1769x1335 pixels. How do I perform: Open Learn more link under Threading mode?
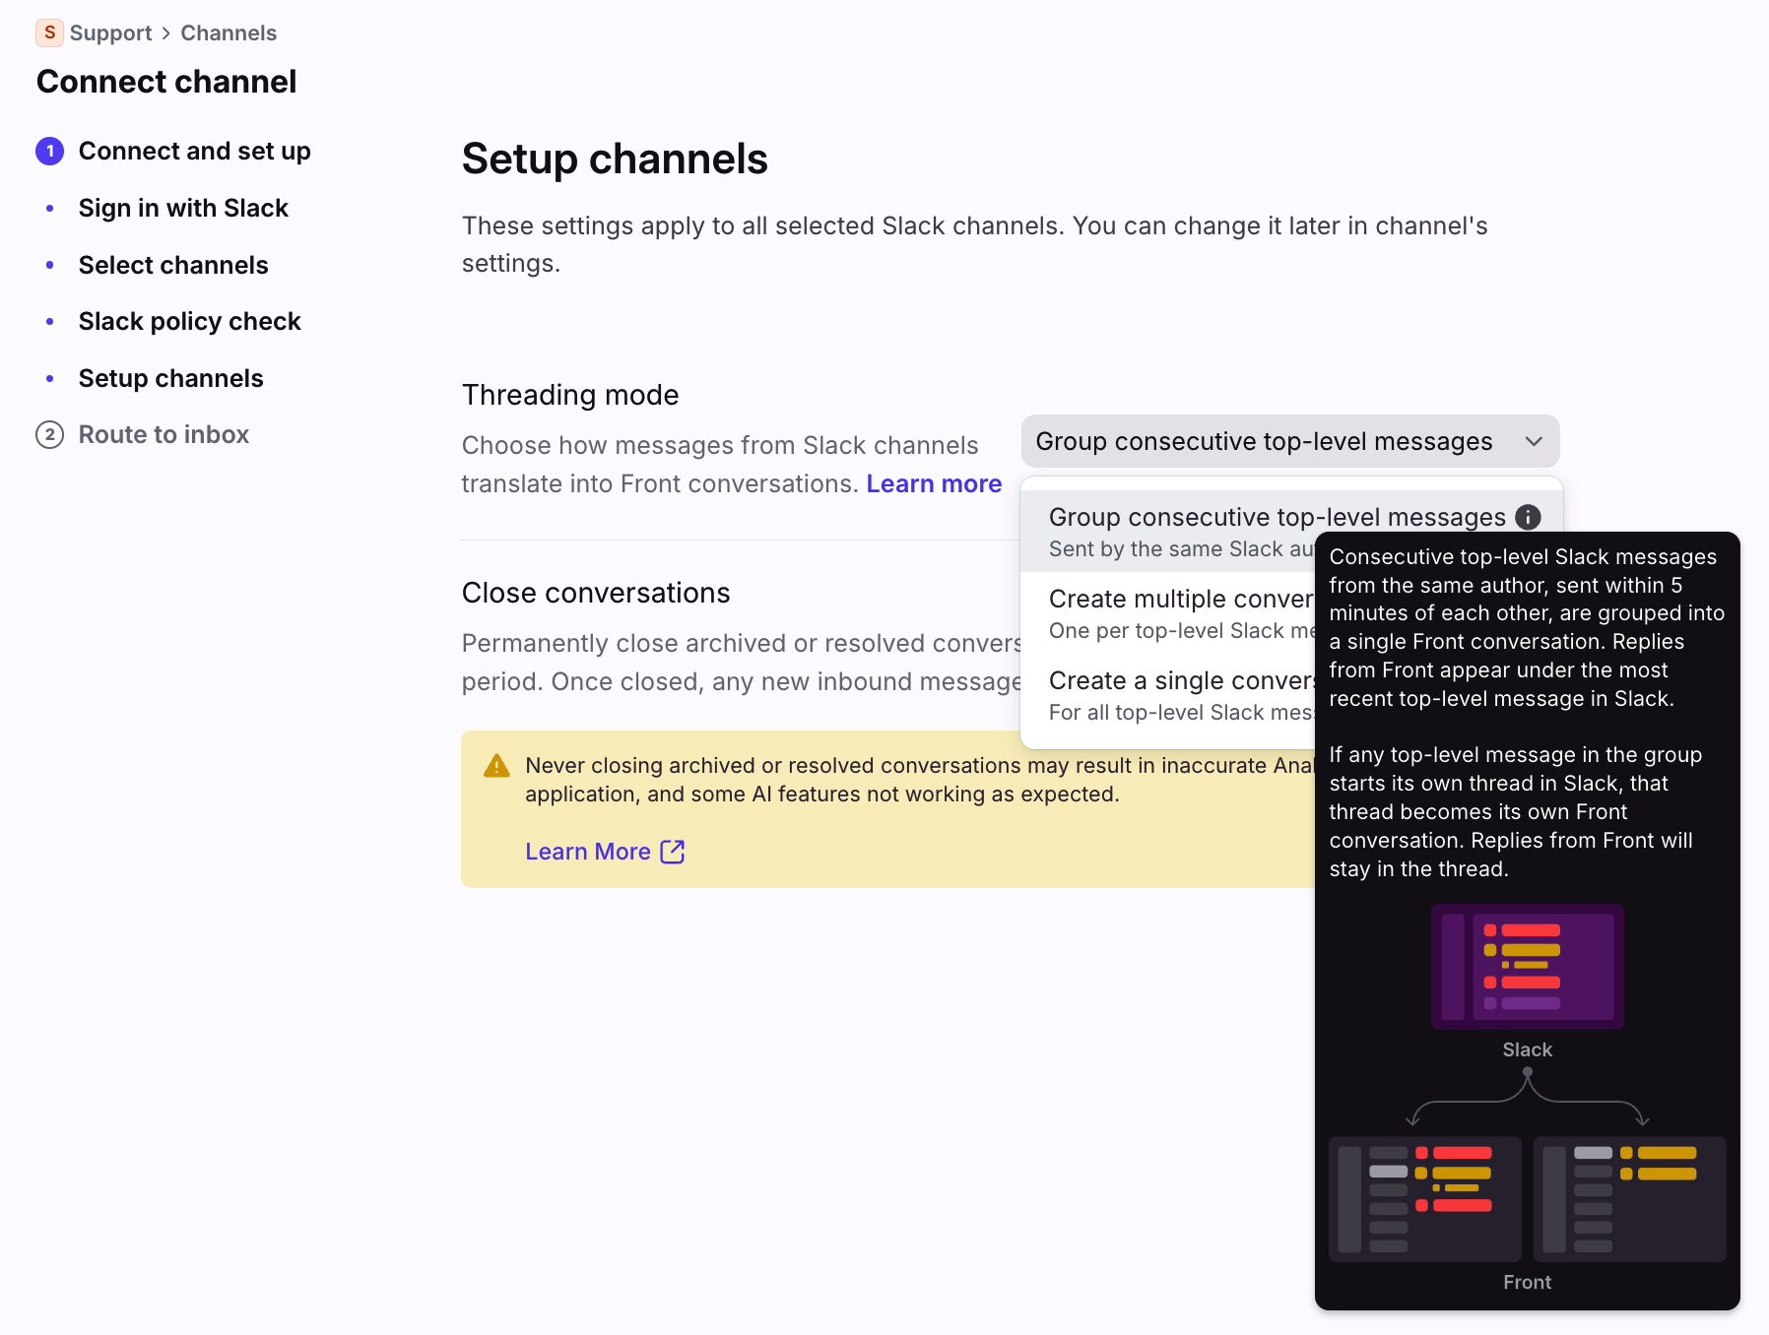click(934, 484)
